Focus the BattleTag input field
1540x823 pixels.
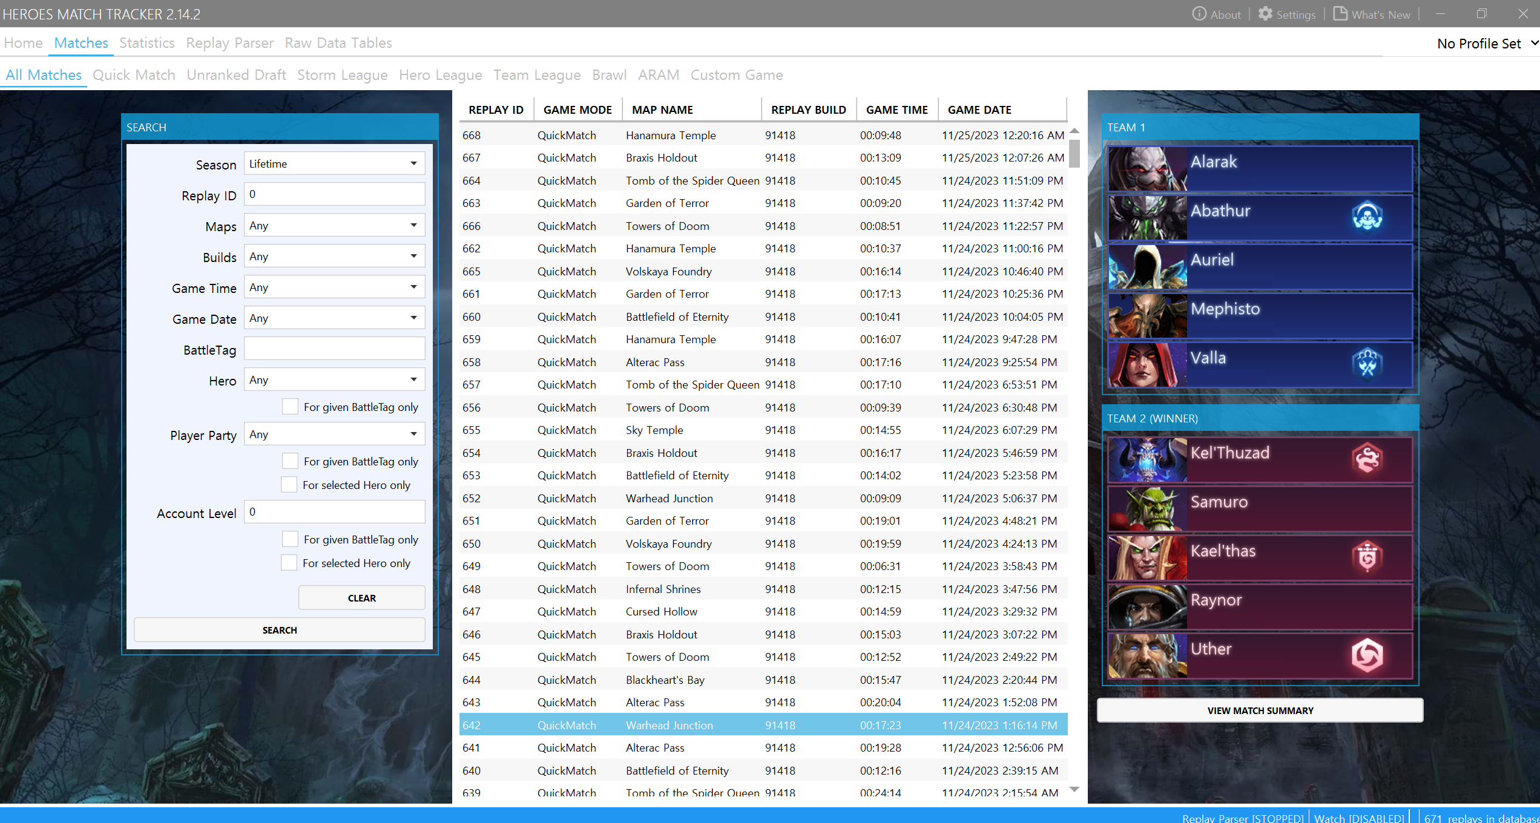tap(334, 349)
